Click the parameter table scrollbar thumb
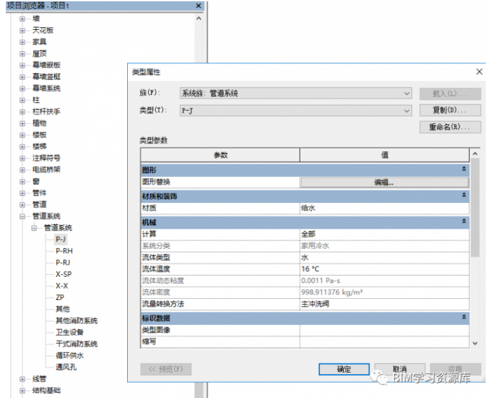 pyautogui.click(x=475, y=207)
